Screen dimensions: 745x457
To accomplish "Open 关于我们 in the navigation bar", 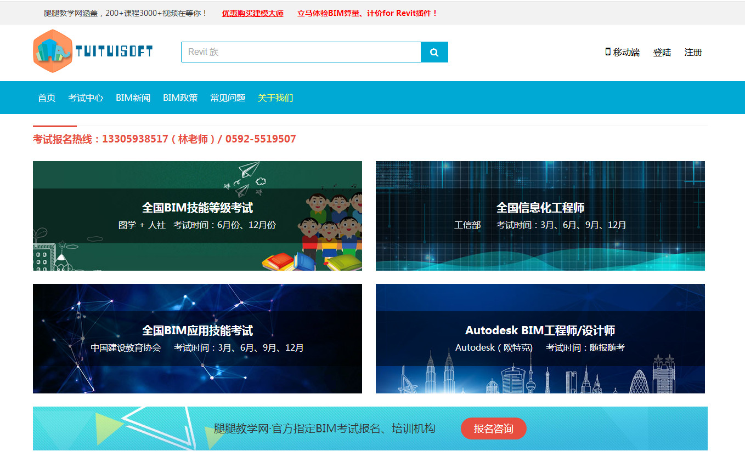I will [275, 98].
